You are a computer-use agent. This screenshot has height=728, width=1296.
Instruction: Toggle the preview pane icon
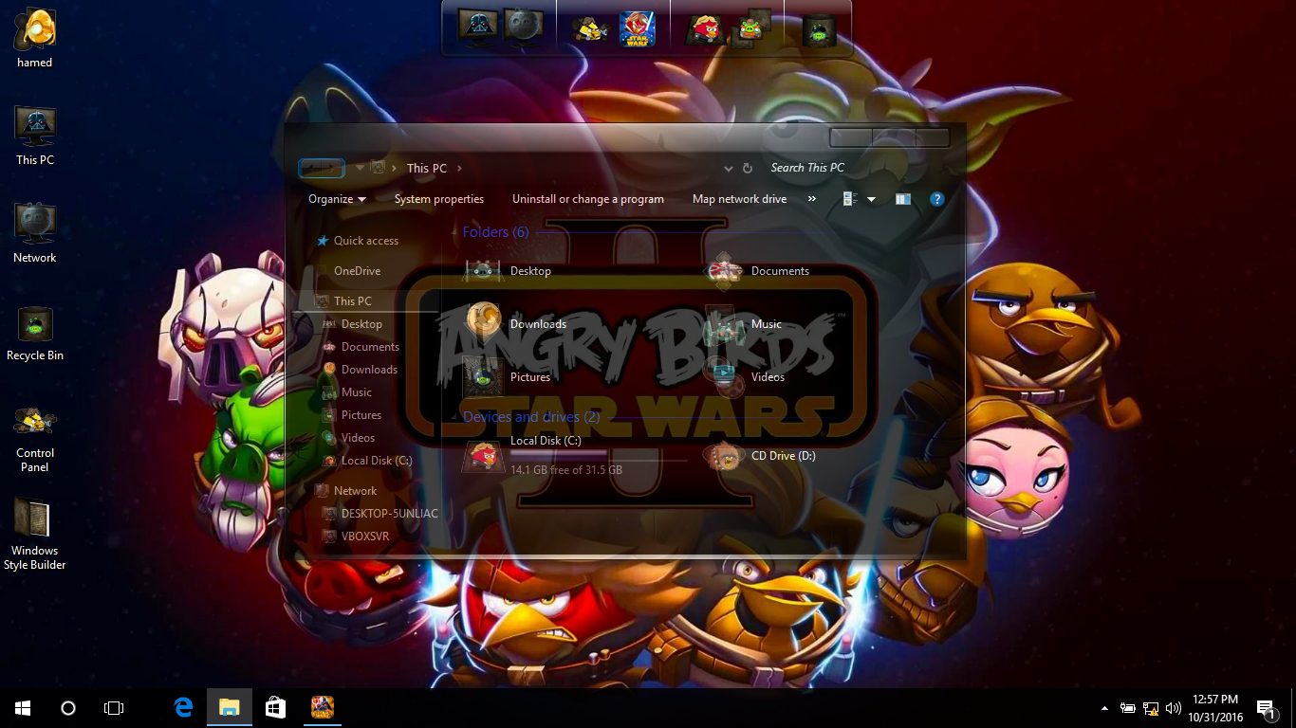(x=903, y=199)
